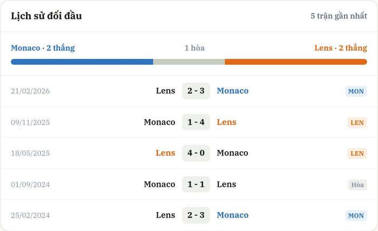
Task: Open the 2 - 3 score on 25/02/2024
Action: coord(196,215)
